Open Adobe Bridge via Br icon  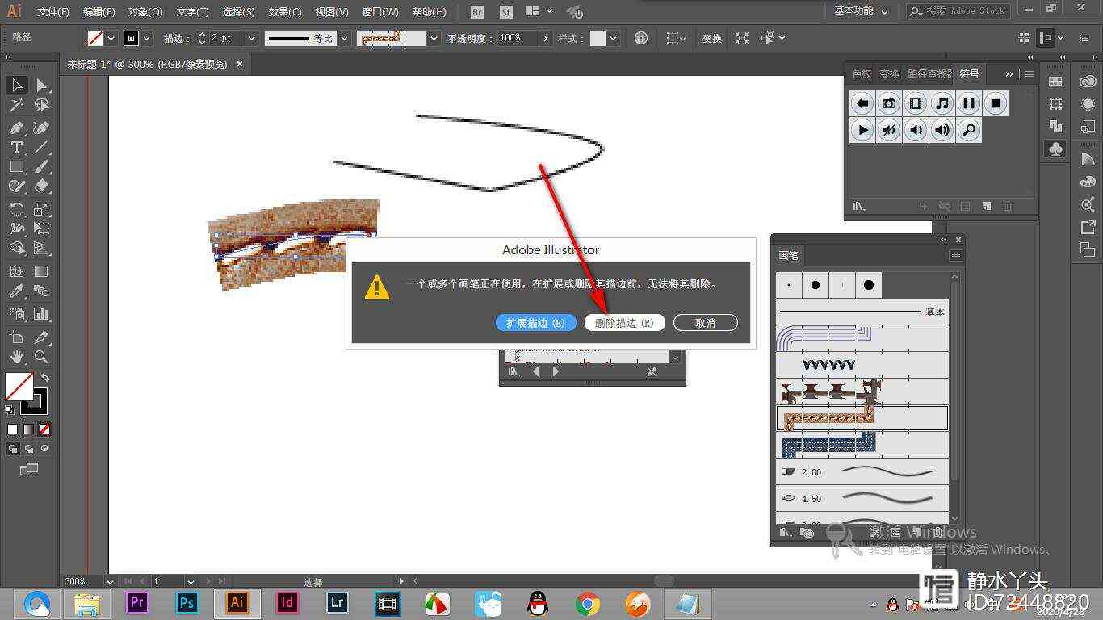pyautogui.click(x=477, y=12)
